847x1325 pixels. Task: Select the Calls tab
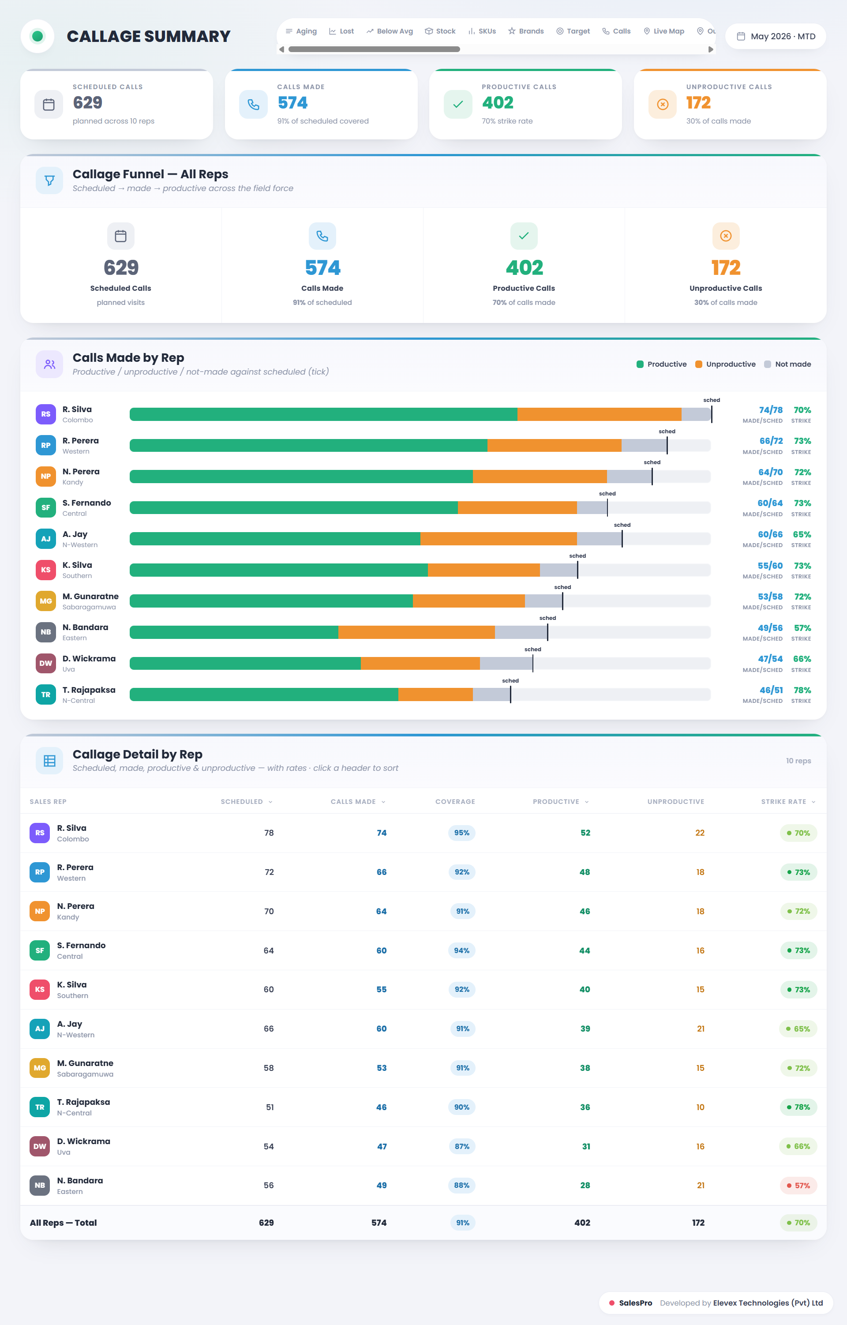pos(617,31)
